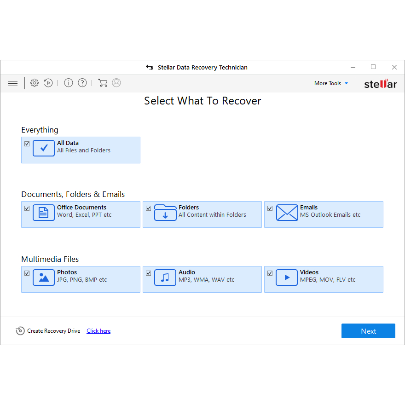Click the All Data checkmark icon

[x=44, y=148]
